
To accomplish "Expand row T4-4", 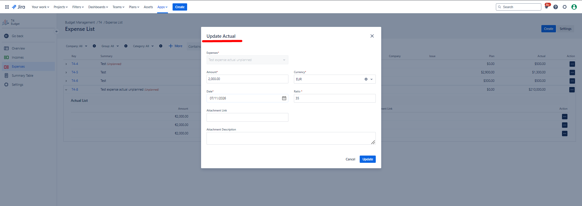I will click(x=66, y=64).
